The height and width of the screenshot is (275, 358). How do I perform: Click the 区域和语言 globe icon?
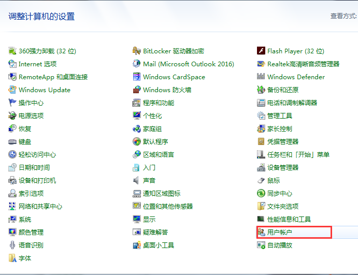(x=137, y=154)
